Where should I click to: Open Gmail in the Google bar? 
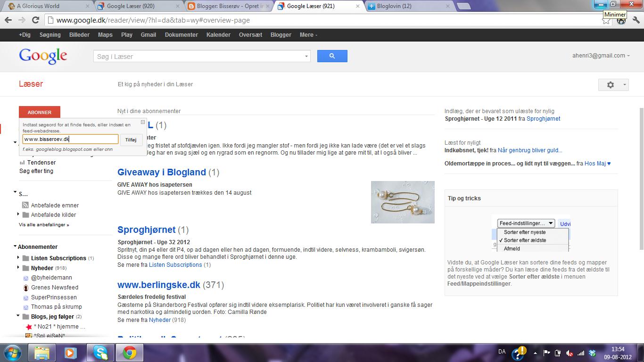[x=148, y=35]
